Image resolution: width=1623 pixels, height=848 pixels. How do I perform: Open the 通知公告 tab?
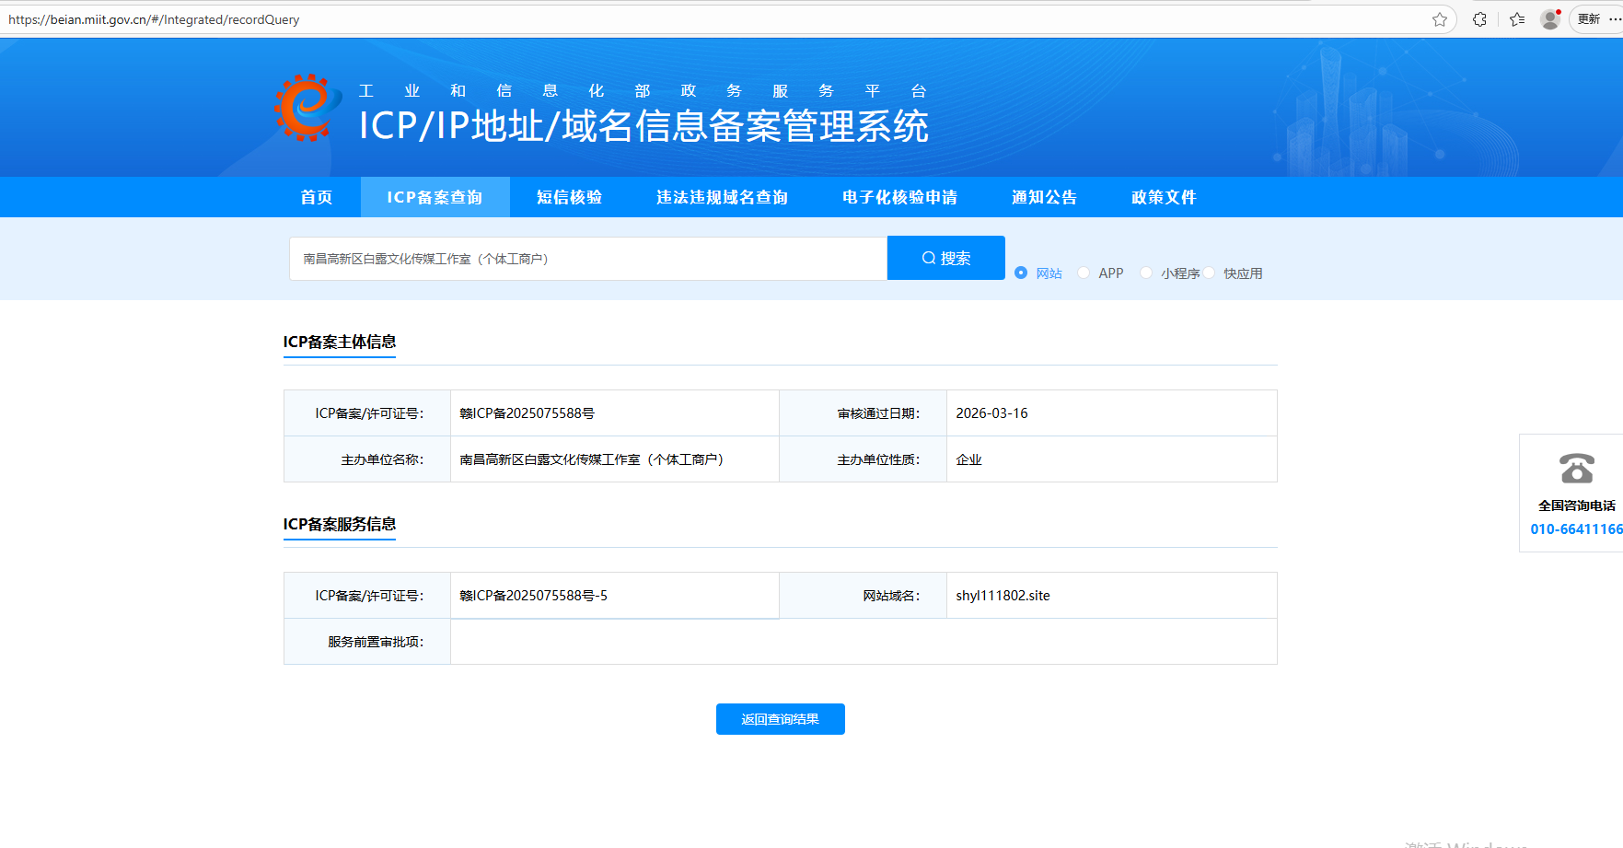(x=1044, y=197)
